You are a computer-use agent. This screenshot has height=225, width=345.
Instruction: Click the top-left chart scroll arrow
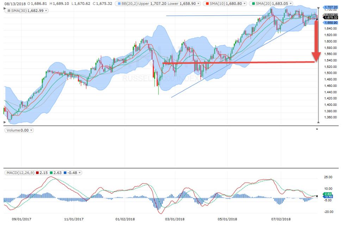point(5,8)
